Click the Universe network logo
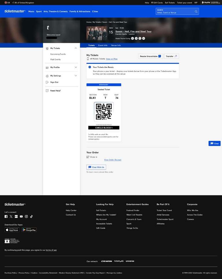 [x=130, y=261]
